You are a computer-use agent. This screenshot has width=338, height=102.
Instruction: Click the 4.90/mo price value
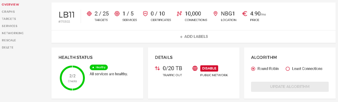pos(258,13)
